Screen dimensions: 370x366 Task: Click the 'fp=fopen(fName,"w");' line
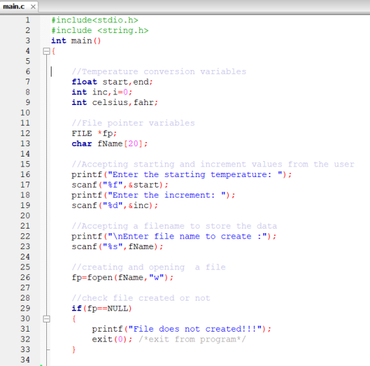tap(122, 277)
